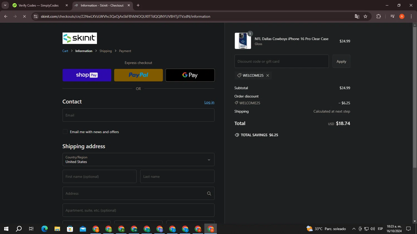Remove the WELCOME25 discount code

[x=268, y=75]
